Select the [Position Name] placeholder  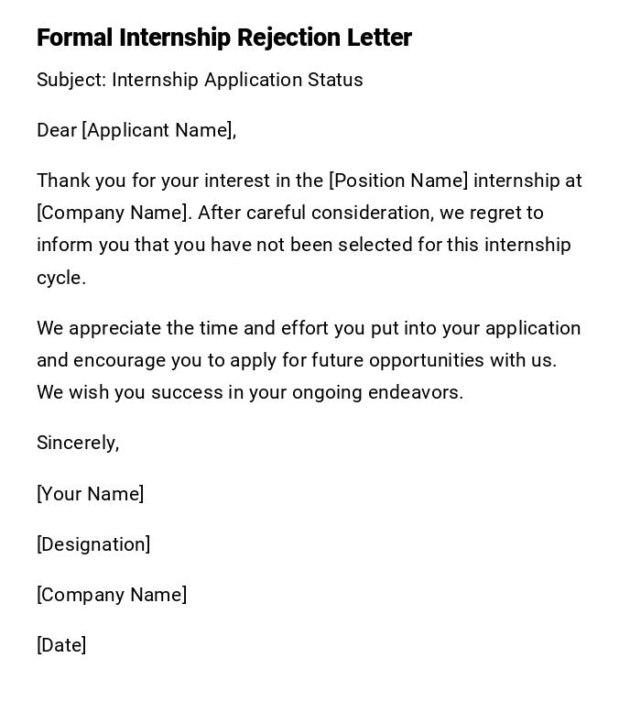pyautogui.click(x=398, y=181)
